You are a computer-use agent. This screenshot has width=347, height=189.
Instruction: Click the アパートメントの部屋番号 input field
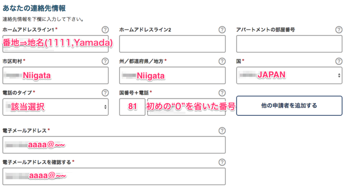click(289, 44)
